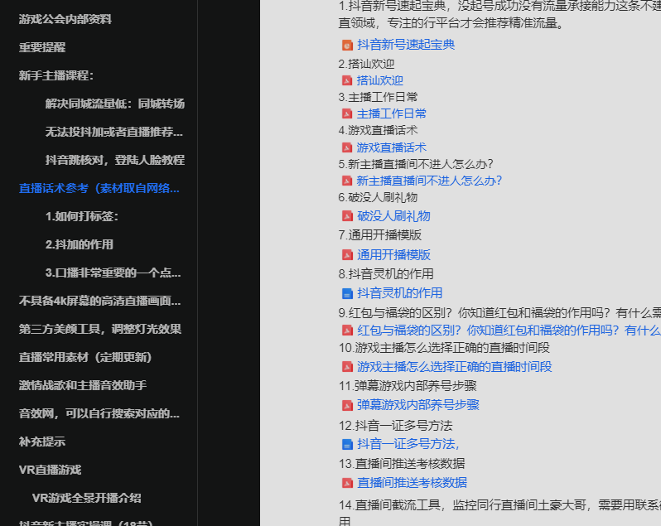Click the heading text 8.抖音灵机的作用
The image size is (661, 526).
pos(386,274)
